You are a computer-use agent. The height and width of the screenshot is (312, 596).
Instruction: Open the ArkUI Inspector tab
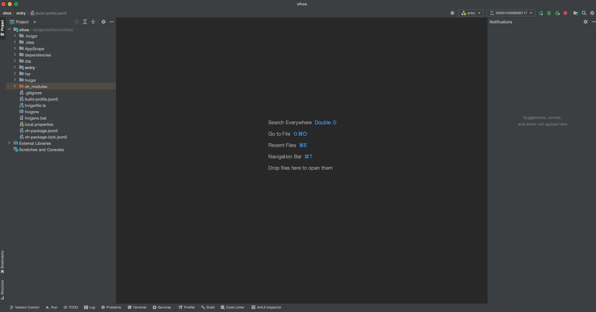coord(266,307)
